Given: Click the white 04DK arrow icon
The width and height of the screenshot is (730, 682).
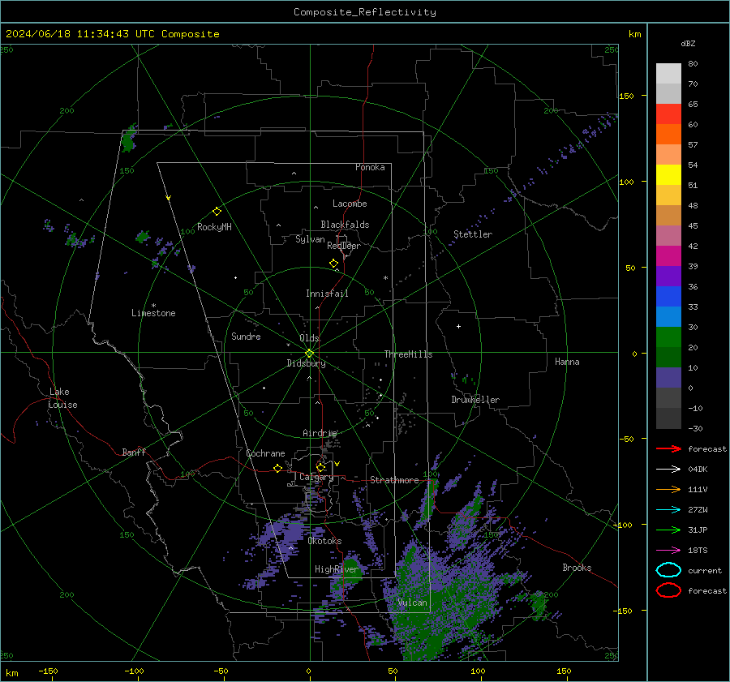Looking at the screenshot, I should [x=668, y=470].
